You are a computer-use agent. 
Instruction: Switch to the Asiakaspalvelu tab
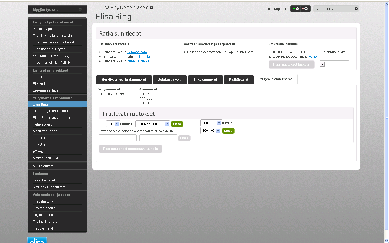coord(170,80)
